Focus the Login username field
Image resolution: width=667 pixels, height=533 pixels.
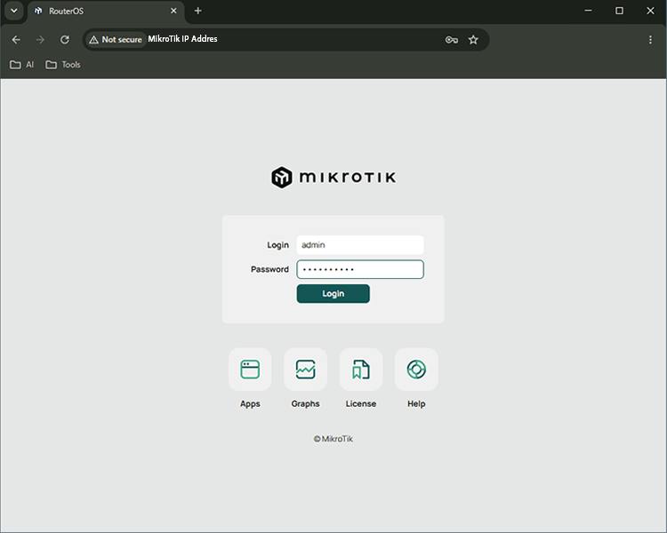[360, 245]
